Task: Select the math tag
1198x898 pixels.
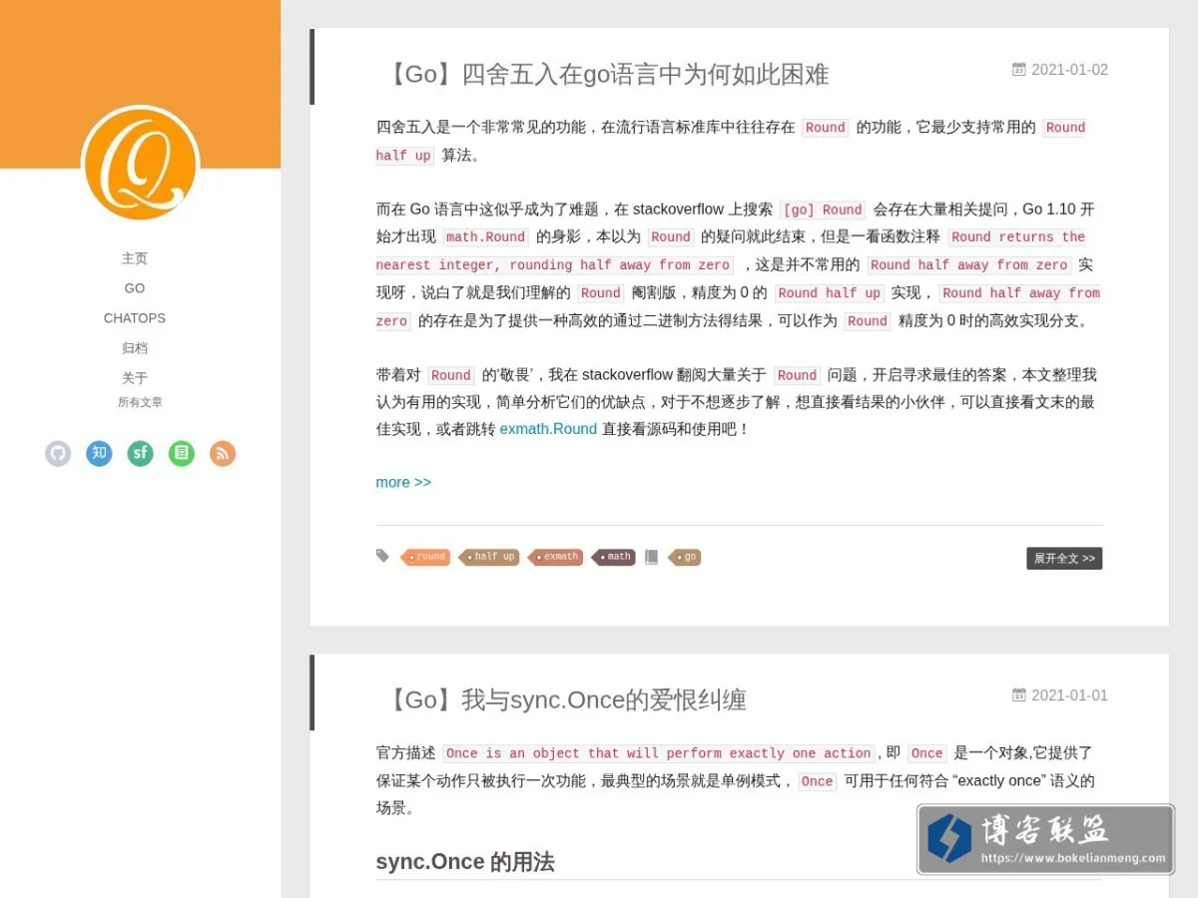Action: pyautogui.click(x=614, y=557)
